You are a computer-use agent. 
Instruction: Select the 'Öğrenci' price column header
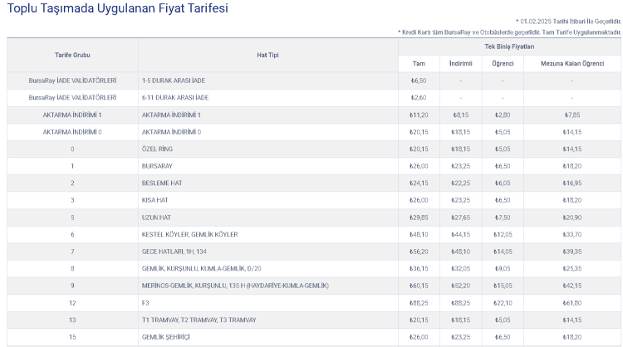coord(503,63)
